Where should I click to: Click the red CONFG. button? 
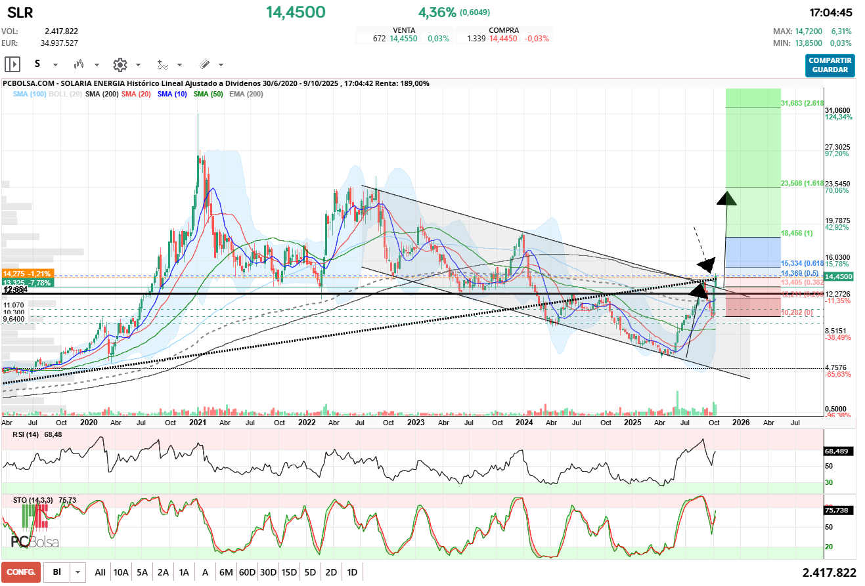click(21, 572)
